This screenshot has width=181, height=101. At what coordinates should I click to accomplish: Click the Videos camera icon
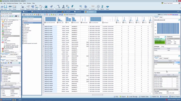point(107,7)
